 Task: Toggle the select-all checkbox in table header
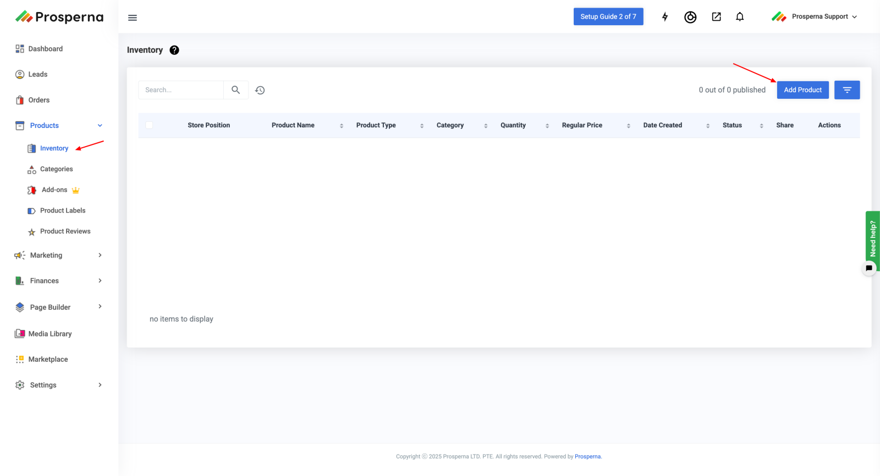pyautogui.click(x=149, y=125)
